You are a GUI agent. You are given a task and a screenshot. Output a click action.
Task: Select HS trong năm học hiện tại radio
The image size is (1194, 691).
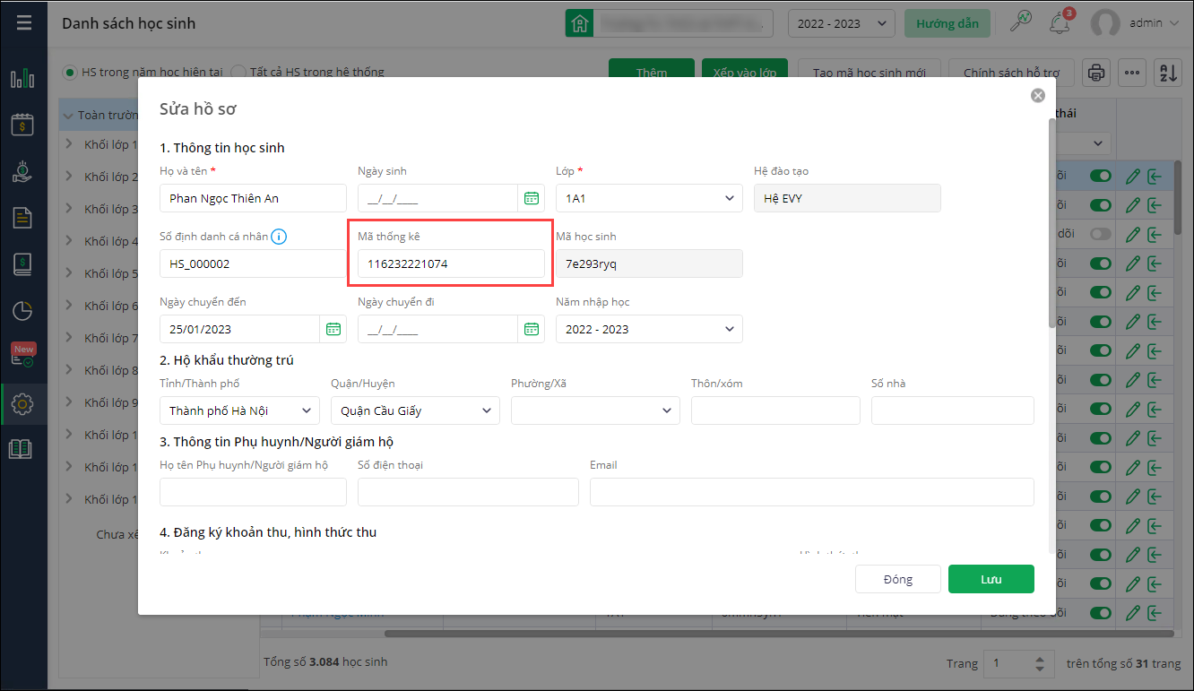tap(70, 73)
